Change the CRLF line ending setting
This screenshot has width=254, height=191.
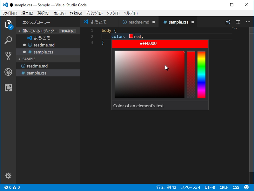click(224, 187)
